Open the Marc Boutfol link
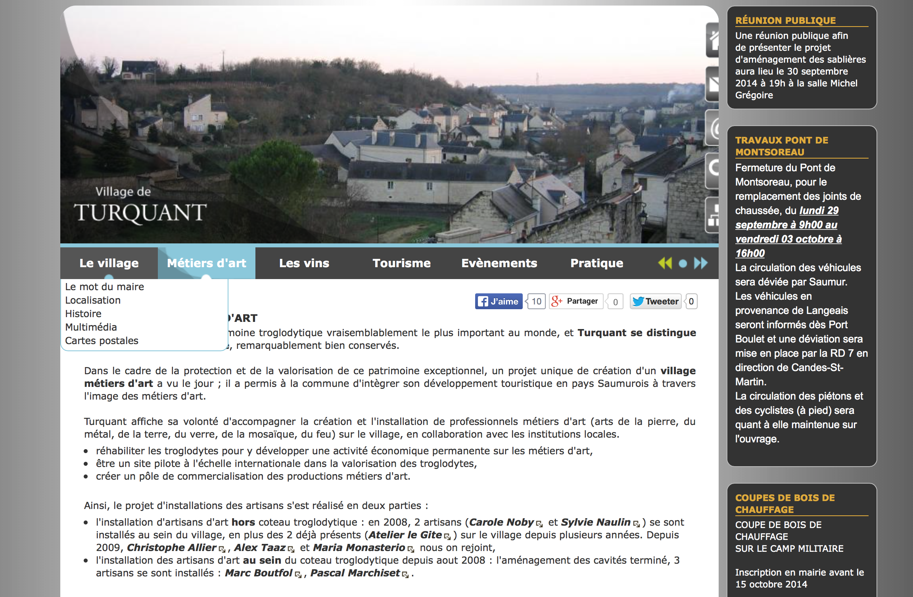913x597 pixels. (x=259, y=573)
